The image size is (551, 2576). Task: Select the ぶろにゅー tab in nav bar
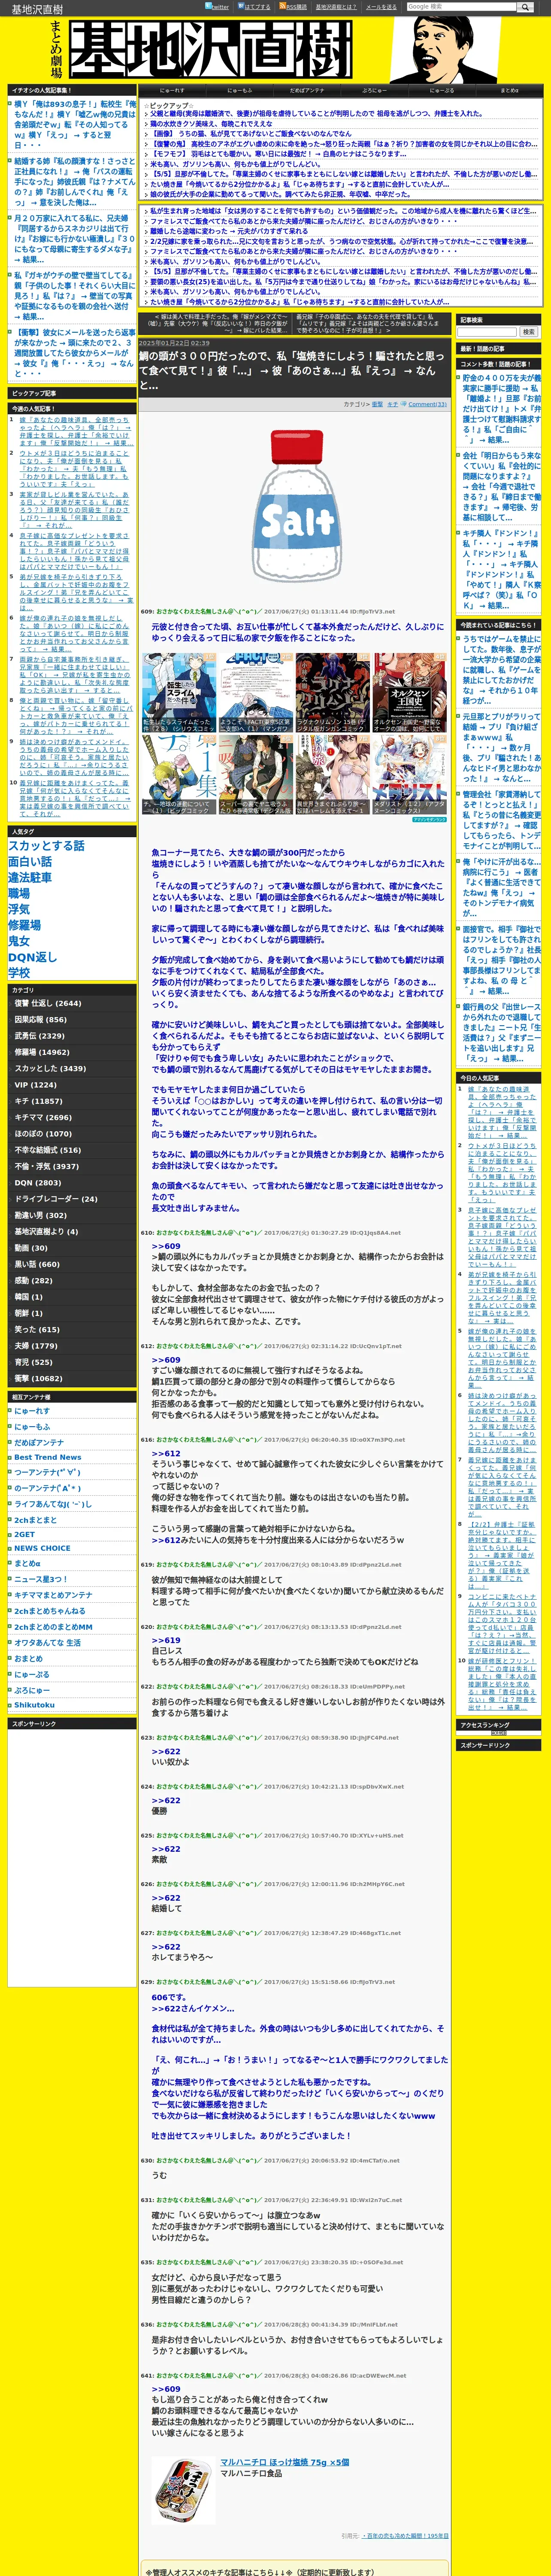click(374, 91)
